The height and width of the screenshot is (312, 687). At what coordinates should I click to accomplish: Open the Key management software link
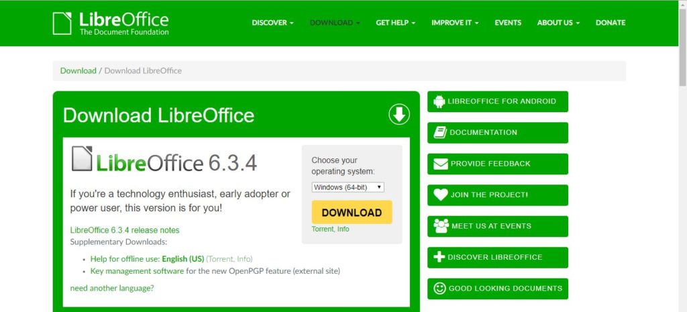click(137, 271)
